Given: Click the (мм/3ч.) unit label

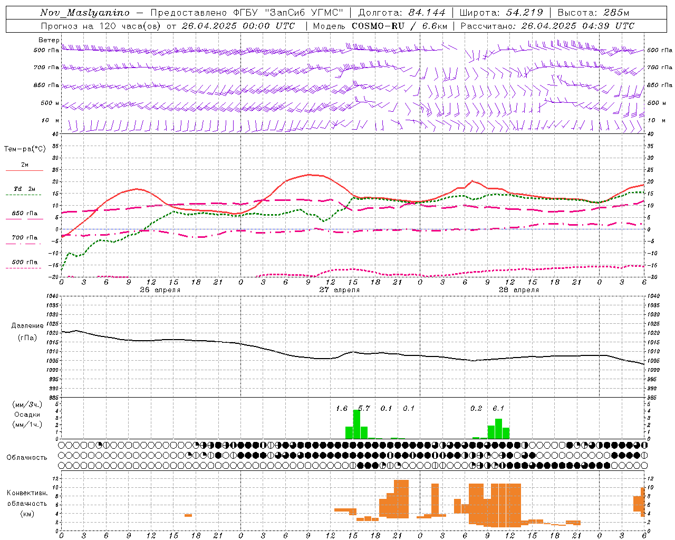Looking at the screenshot, I should pyautogui.click(x=27, y=404).
